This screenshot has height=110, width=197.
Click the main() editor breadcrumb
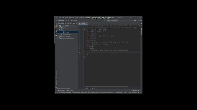coord(86,88)
